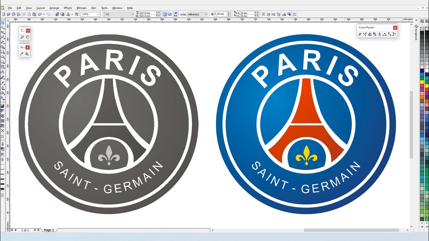This screenshot has height=241, width=429.
Task: Click the duplicate distance x 6.35 mm field
Action: coord(246,13)
